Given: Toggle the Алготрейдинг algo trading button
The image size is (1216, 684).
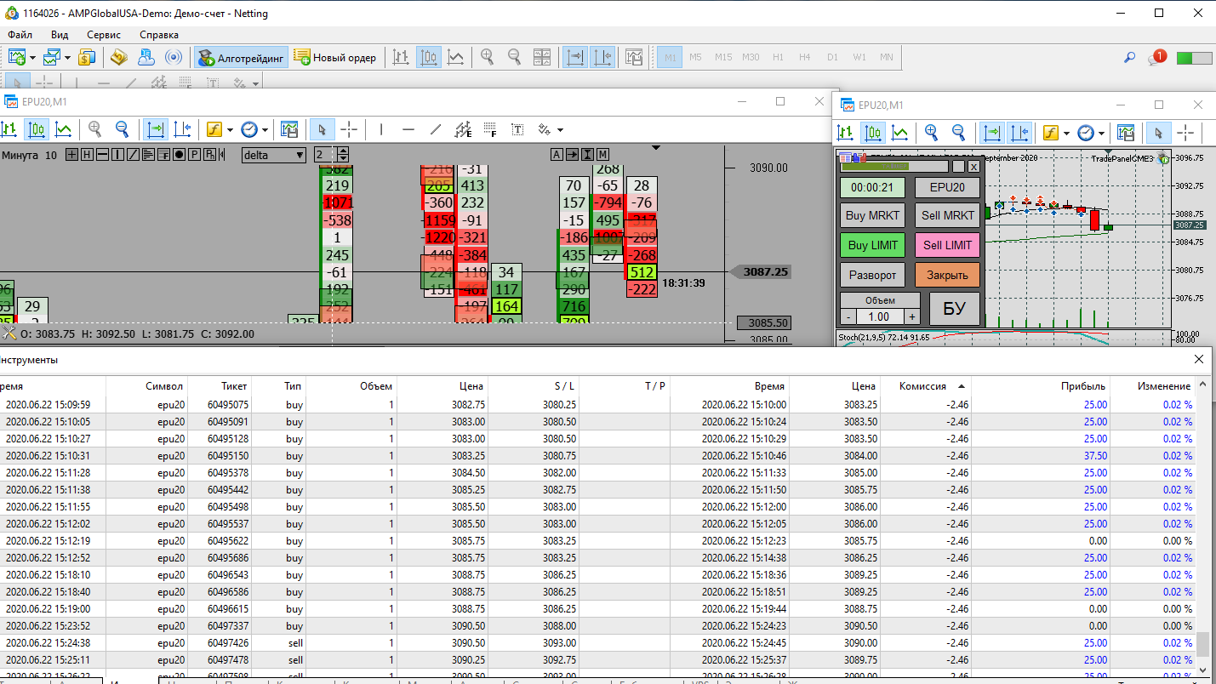Looking at the screenshot, I should (x=242, y=58).
